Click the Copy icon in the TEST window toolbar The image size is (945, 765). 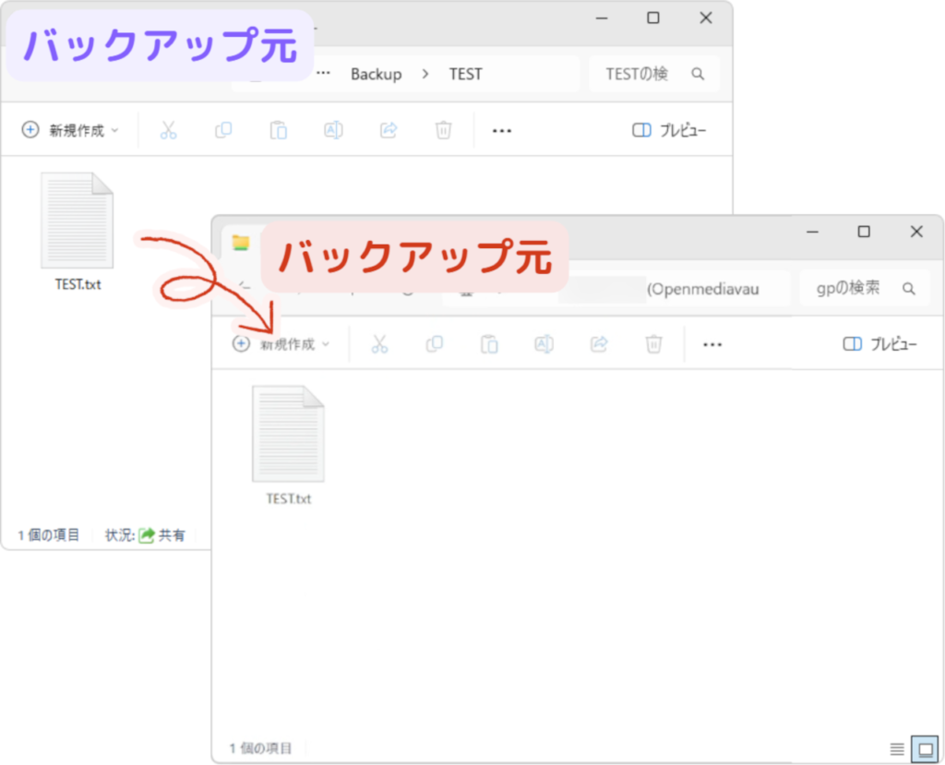pyautogui.click(x=223, y=130)
